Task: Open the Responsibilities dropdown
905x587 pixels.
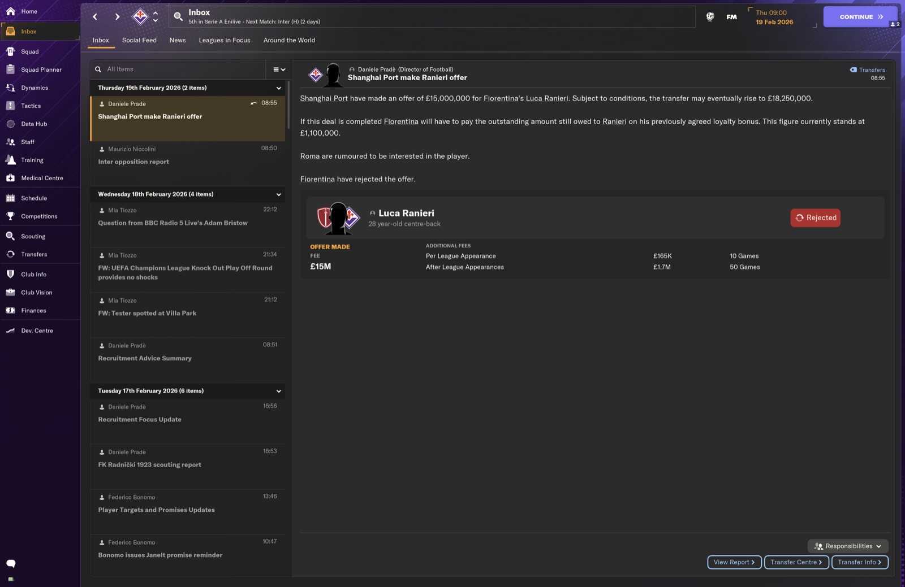Action: [848, 546]
